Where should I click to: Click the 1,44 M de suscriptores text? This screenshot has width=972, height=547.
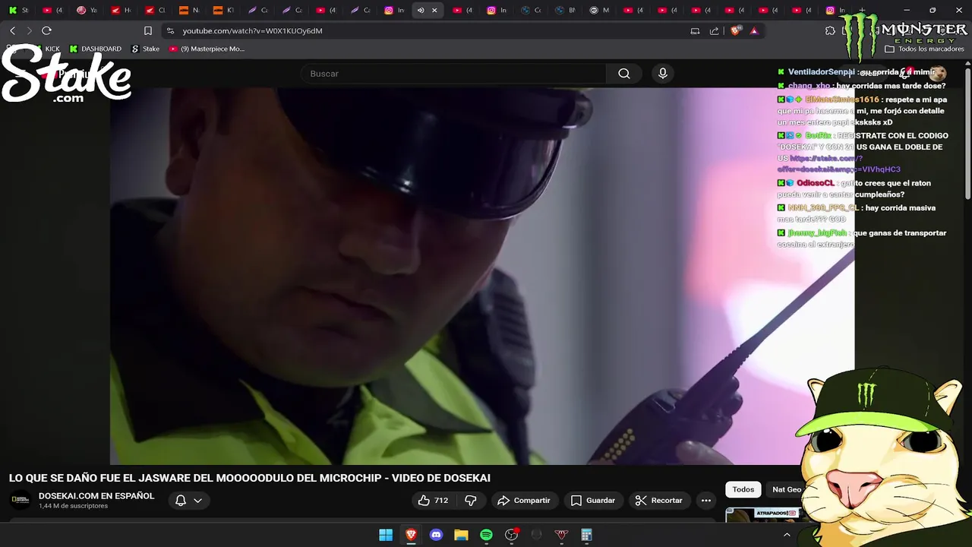(x=73, y=506)
